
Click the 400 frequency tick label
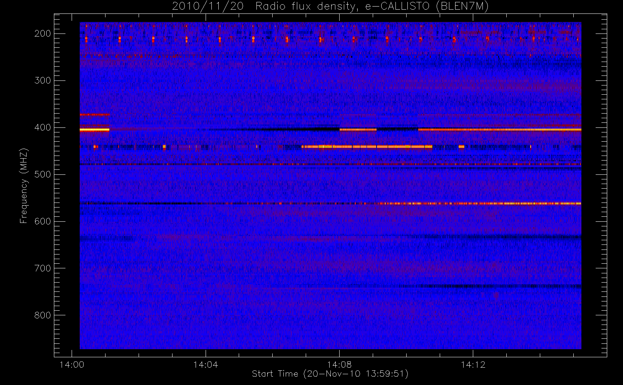pyautogui.click(x=43, y=127)
